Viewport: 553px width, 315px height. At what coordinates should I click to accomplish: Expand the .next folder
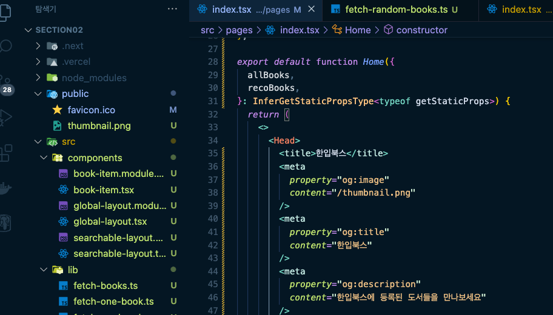pyautogui.click(x=38, y=46)
